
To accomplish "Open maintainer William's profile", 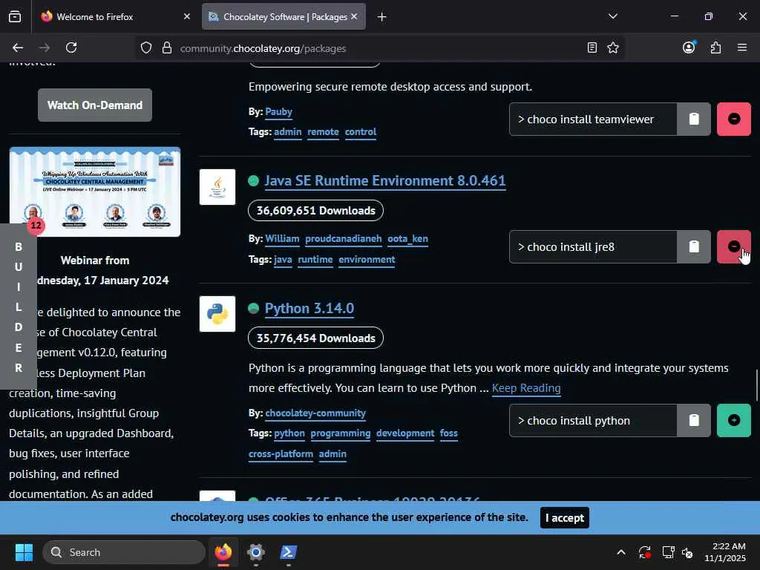I will 282,238.
